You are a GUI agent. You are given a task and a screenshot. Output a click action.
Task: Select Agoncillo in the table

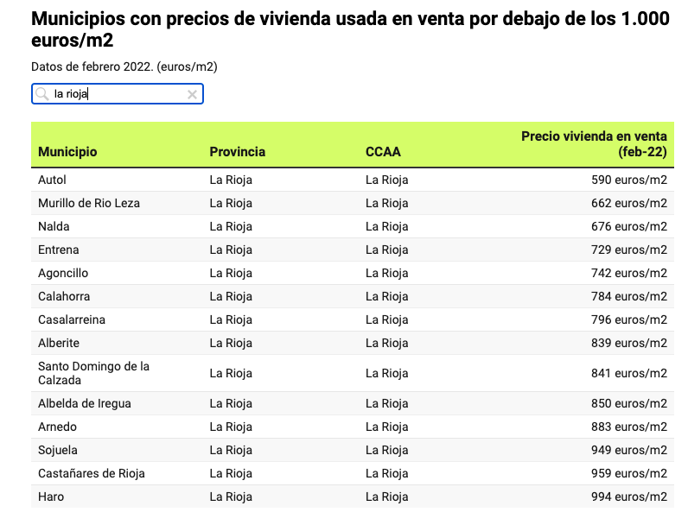tap(63, 274)
